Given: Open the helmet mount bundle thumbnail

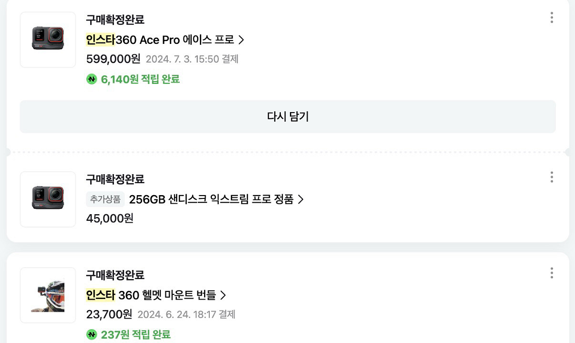Looking at the screenshot, I should (x=48, y=295).
